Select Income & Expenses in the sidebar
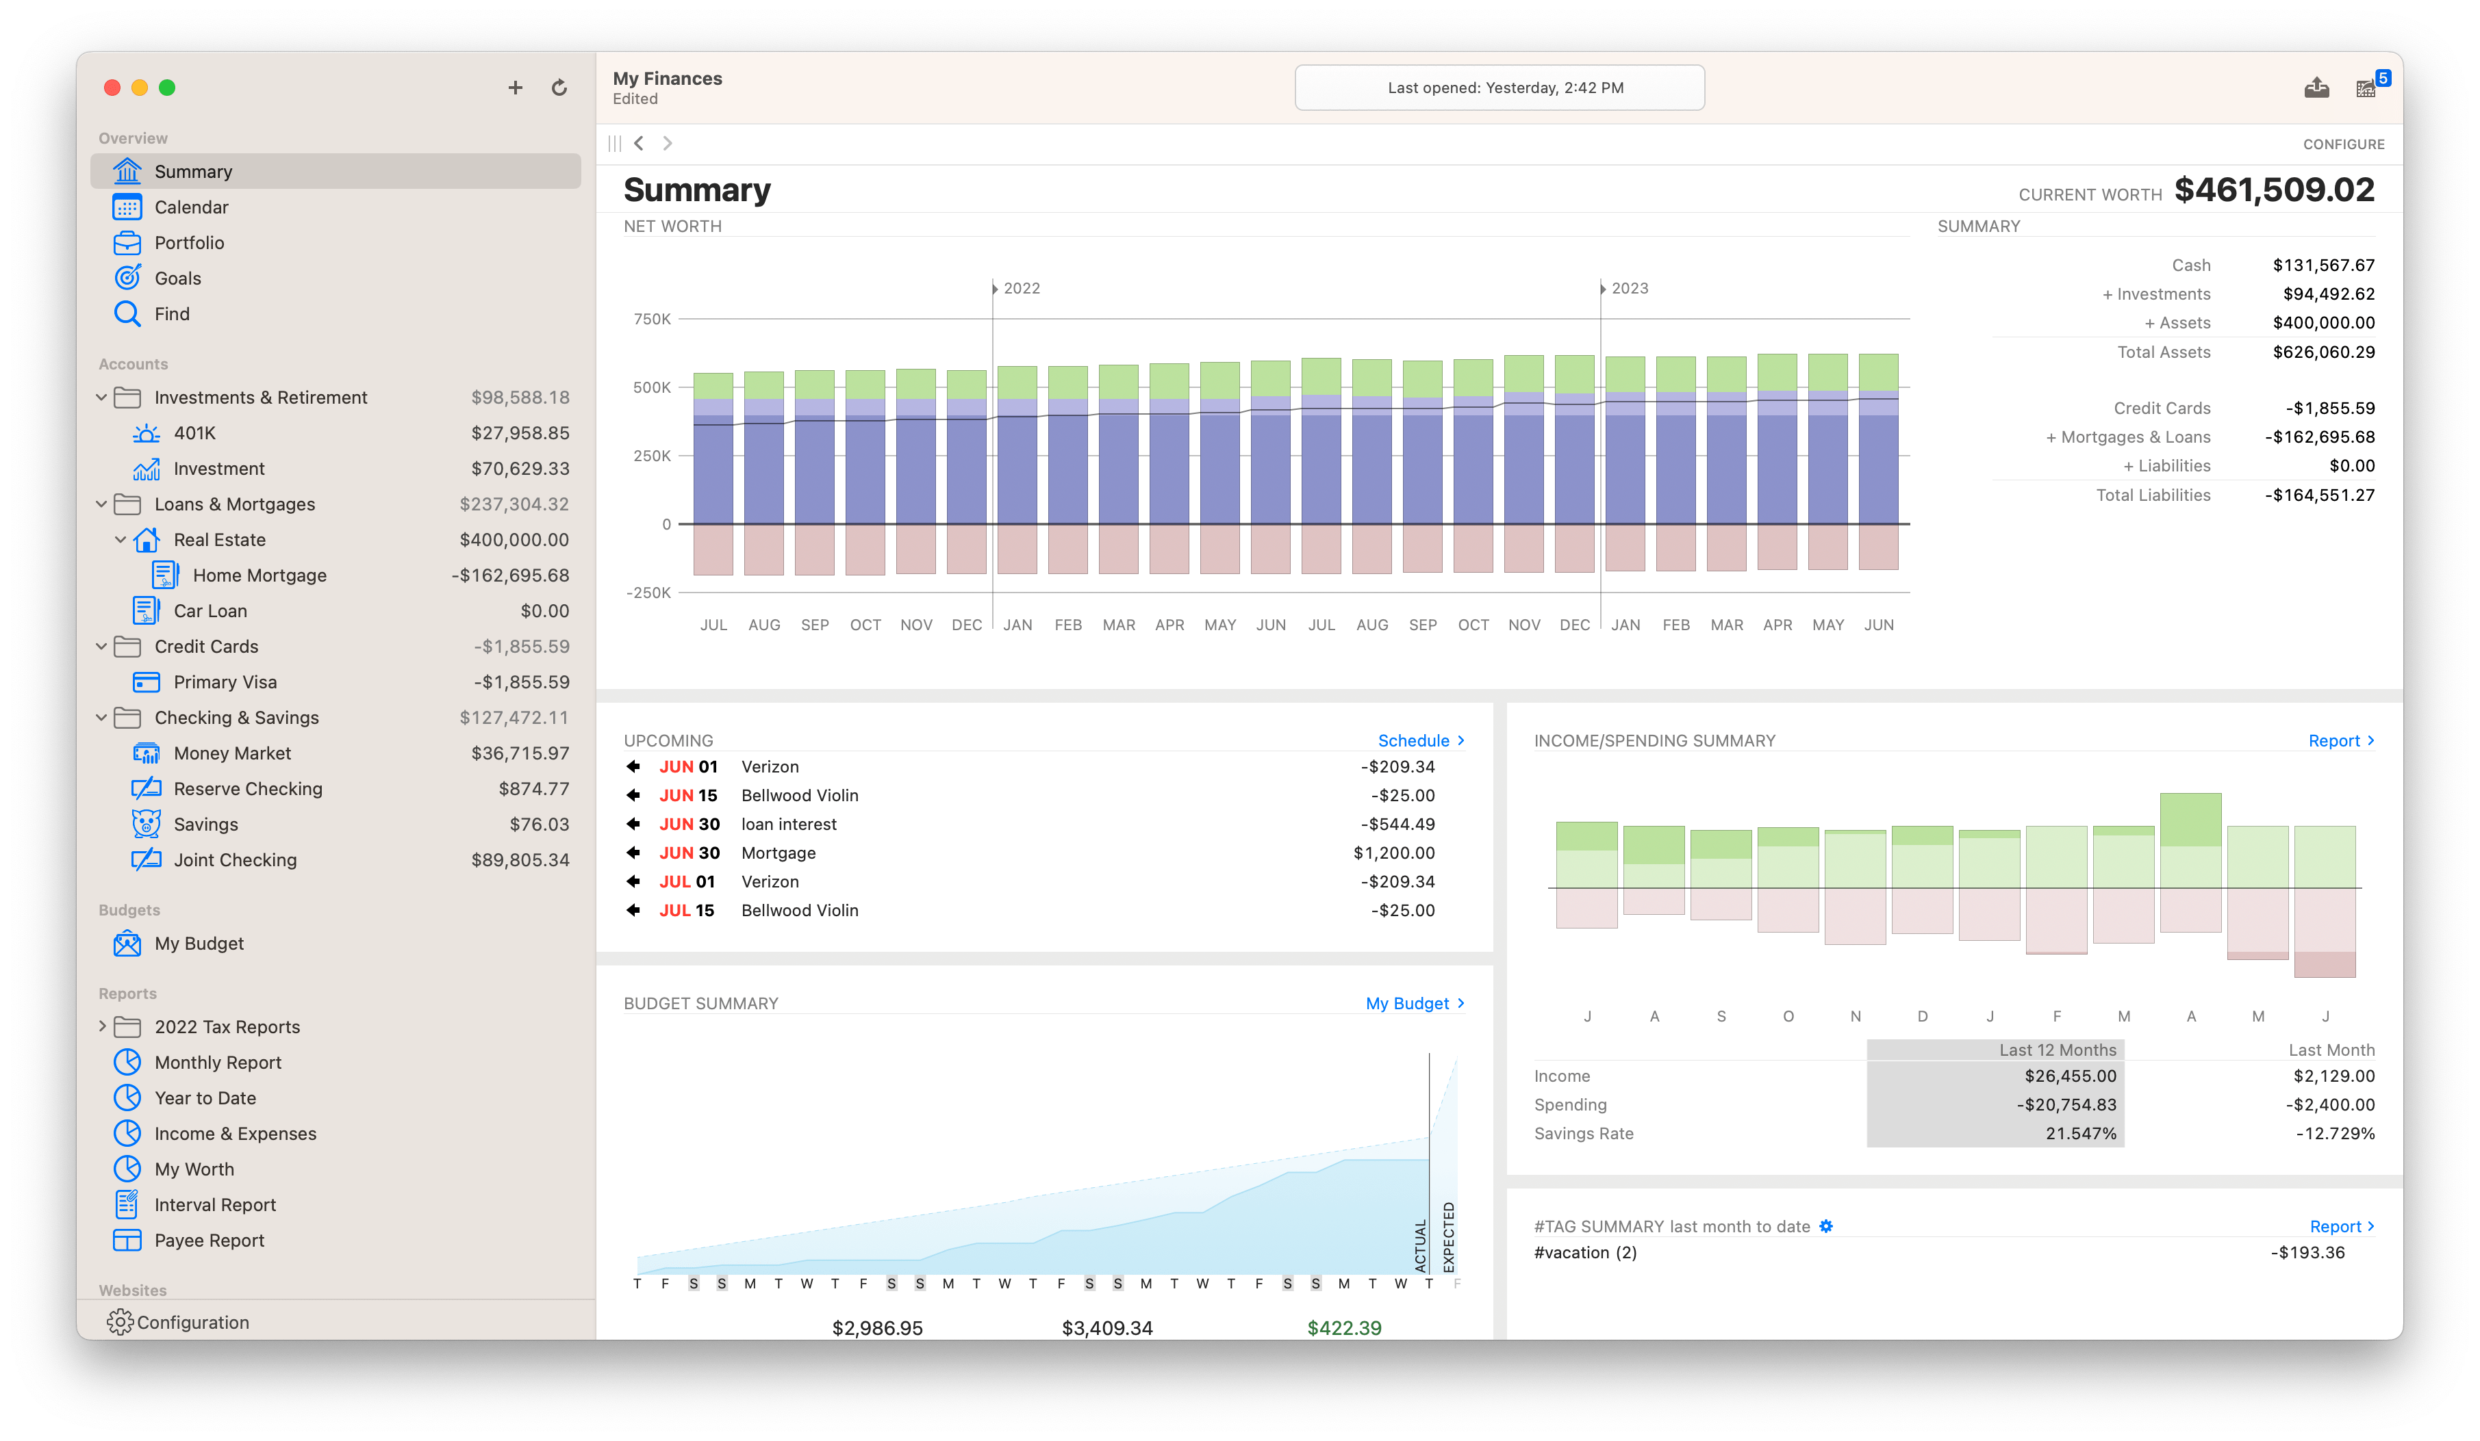 [236, 1133]
